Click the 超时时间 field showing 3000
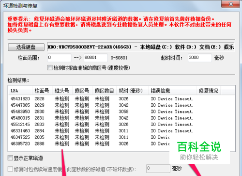242x176 pixels. tap(200, 58)
